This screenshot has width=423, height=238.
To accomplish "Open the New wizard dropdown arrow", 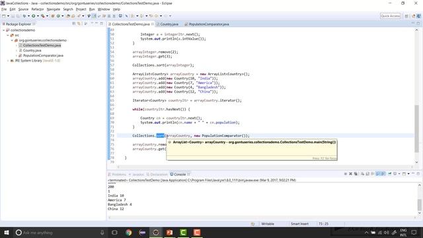I will click(8, 16).
